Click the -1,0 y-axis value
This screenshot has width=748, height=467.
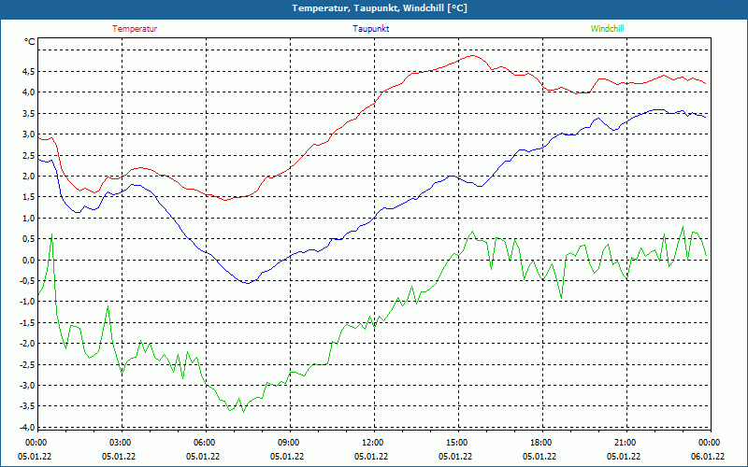27,301
